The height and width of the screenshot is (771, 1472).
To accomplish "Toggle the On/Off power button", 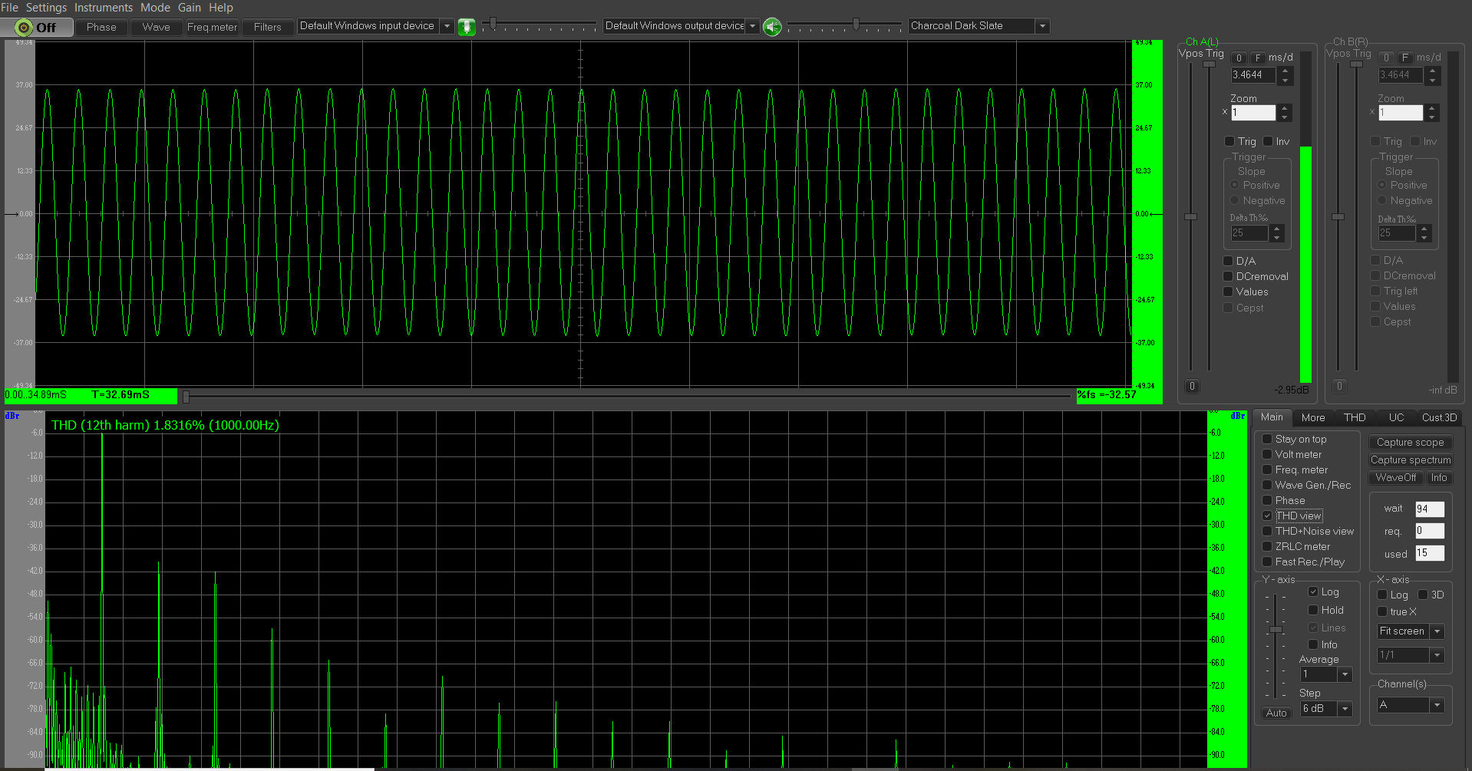I will click(x=37, y=28).
